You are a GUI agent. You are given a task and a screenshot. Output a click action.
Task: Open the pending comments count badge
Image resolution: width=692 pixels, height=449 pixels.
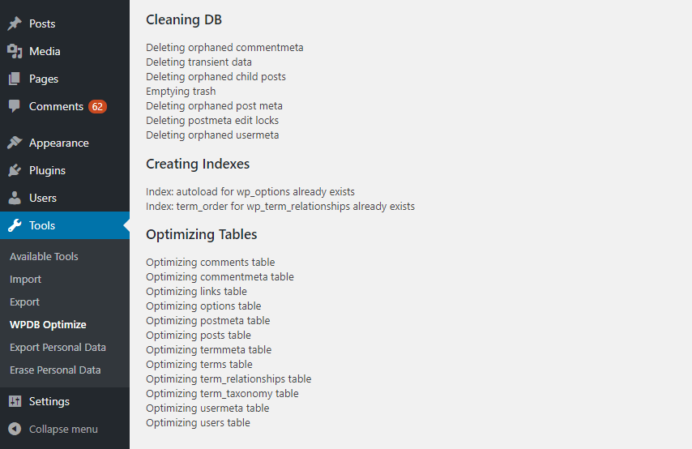(97, 107)
